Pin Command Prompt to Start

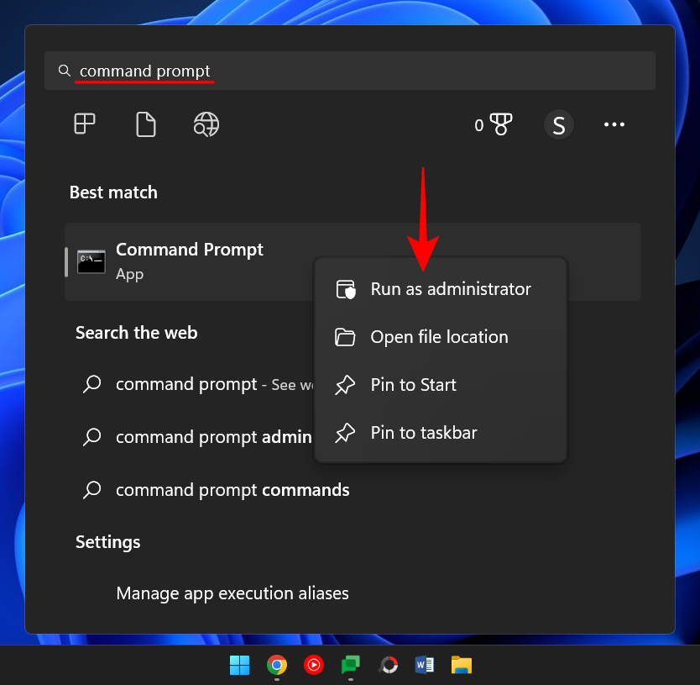(413, 384)
